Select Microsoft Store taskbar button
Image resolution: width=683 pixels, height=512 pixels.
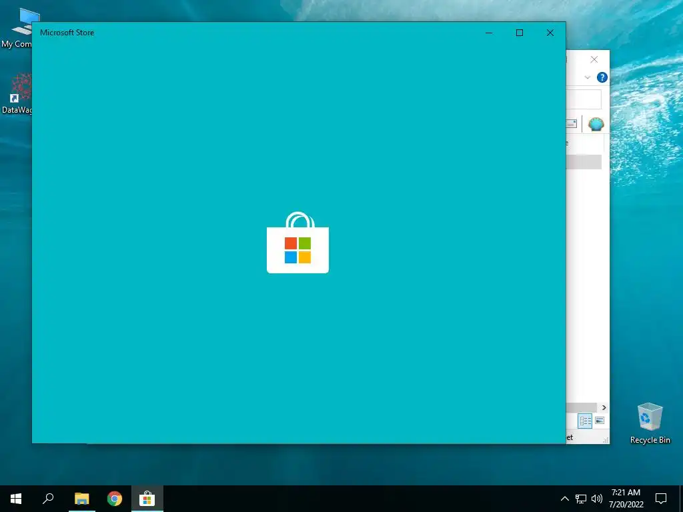(x=147, y=499)
